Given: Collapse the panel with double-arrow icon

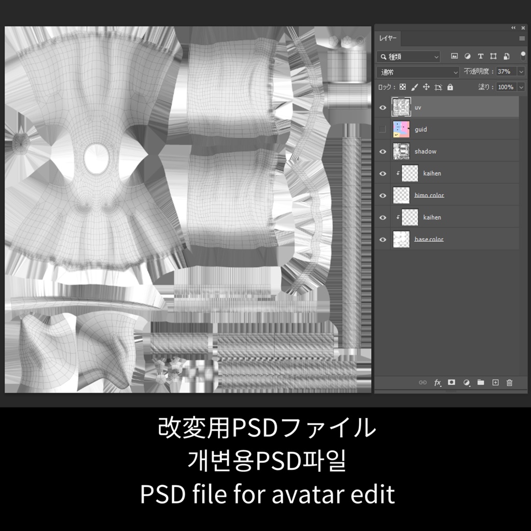Looking at the screenshot, I should pos(513,28).
